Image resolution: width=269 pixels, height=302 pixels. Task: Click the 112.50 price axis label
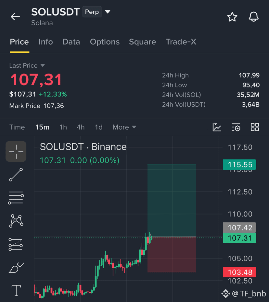coord(240,192)
